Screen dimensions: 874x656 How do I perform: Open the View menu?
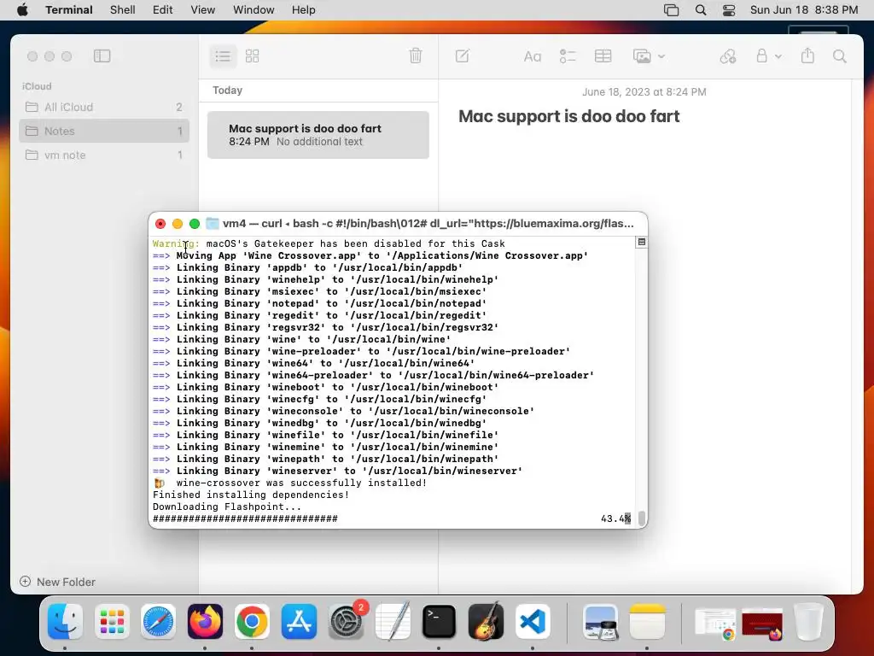203,10
